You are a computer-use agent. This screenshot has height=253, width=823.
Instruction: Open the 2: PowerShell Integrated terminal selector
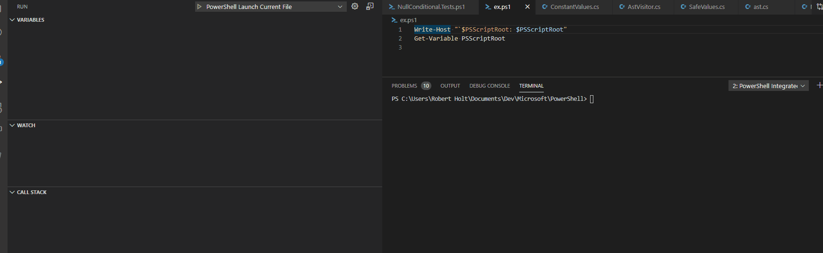769,86
